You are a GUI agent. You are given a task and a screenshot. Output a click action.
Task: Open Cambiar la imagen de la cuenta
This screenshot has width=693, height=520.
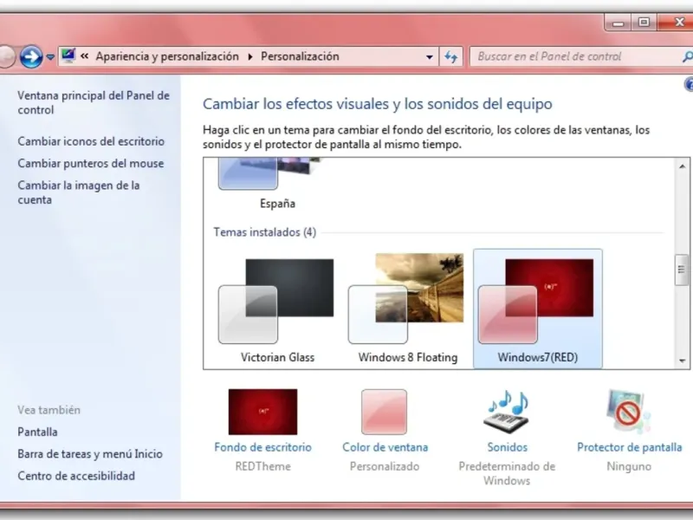click(79, 192)
